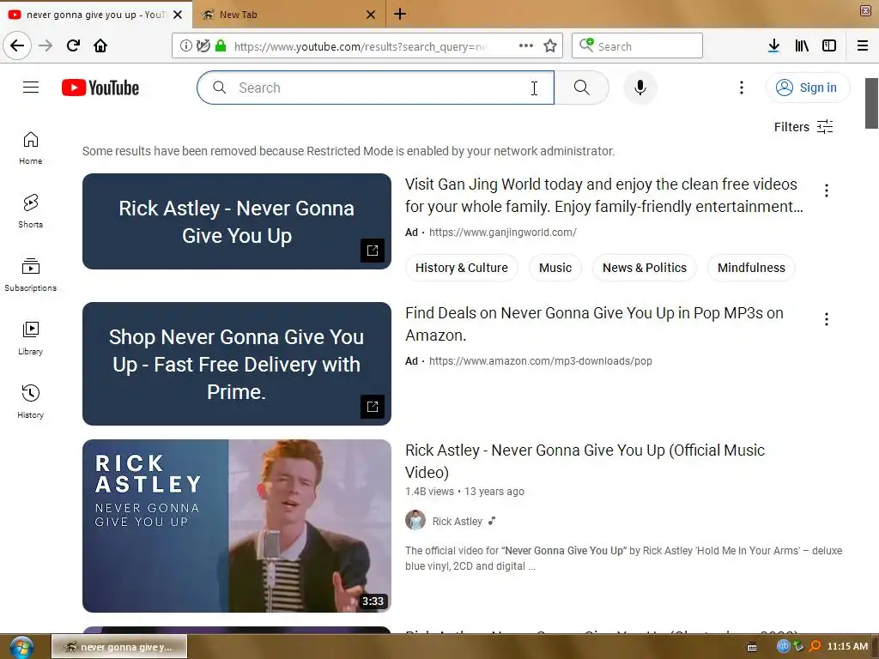Open the Official Music Video title link
Viewport: 879px width, 659px height.
click(x=585, y=461)
